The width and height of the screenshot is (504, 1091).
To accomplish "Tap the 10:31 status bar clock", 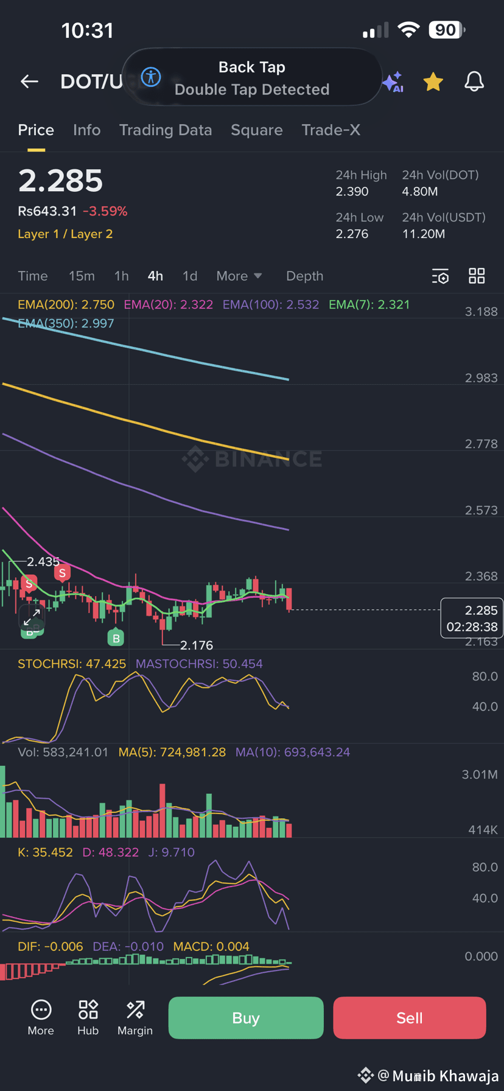I will [x=88, y=30].
